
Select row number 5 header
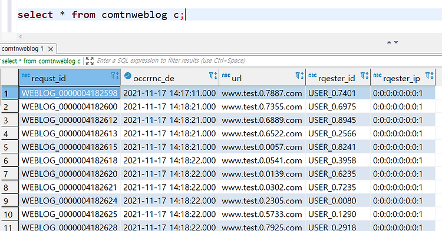click(9, 147)
